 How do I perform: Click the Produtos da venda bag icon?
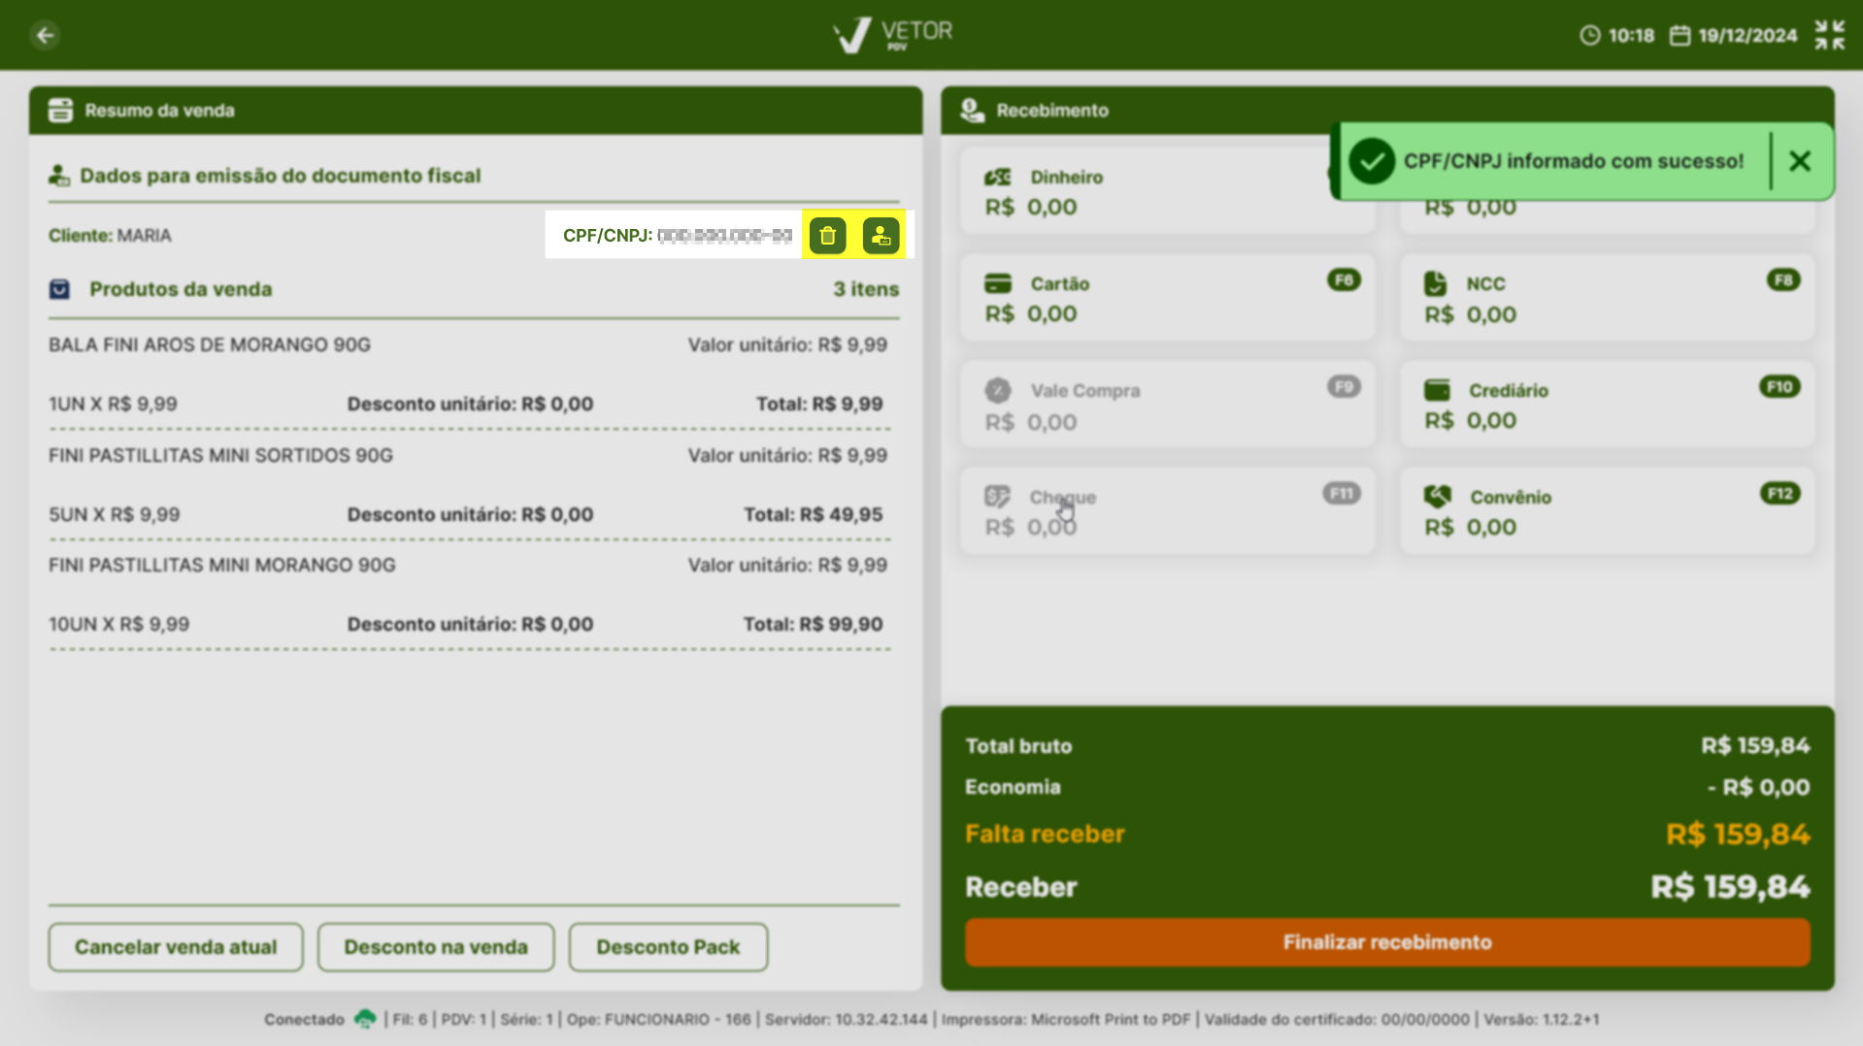[59, 289]
